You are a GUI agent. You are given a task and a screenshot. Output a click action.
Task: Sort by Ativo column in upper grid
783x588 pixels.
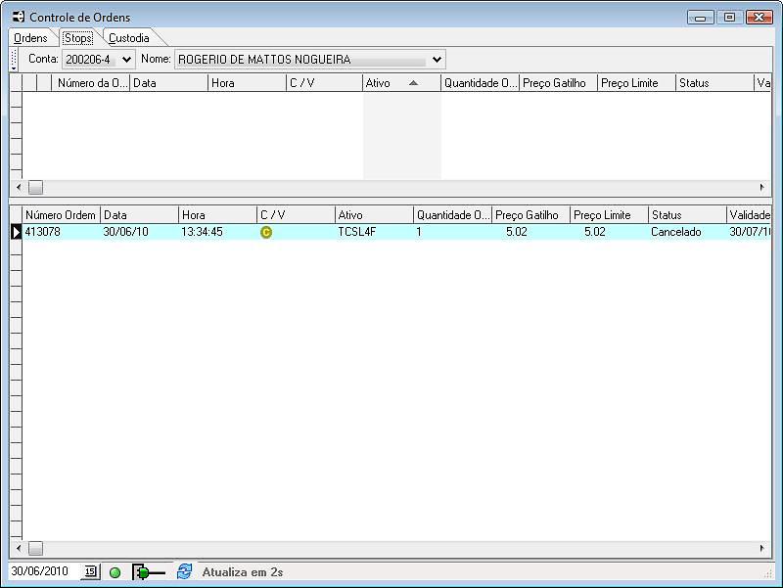coord(401,83)
